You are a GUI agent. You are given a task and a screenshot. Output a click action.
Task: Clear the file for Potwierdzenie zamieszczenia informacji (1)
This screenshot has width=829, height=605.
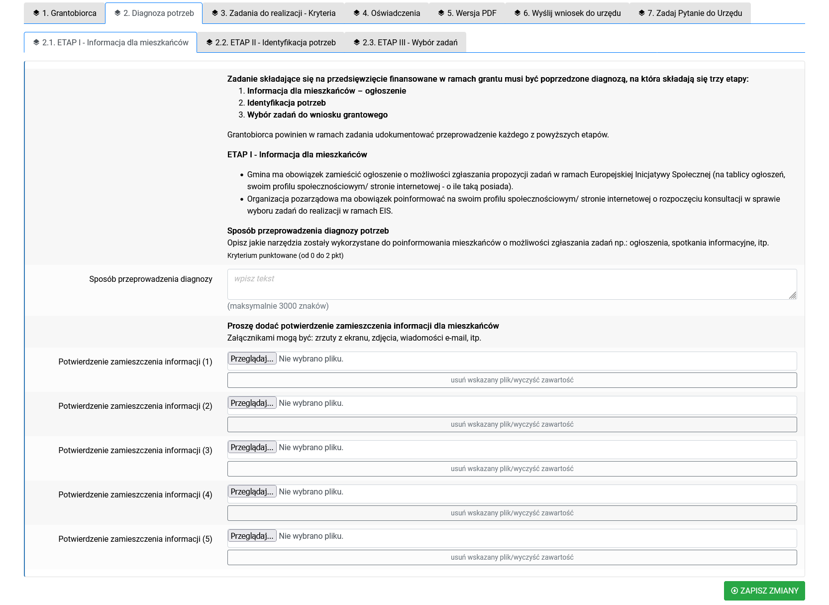pos(512,380)
